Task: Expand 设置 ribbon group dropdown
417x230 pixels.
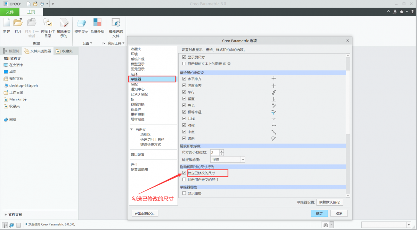Action: coord(87,43)
